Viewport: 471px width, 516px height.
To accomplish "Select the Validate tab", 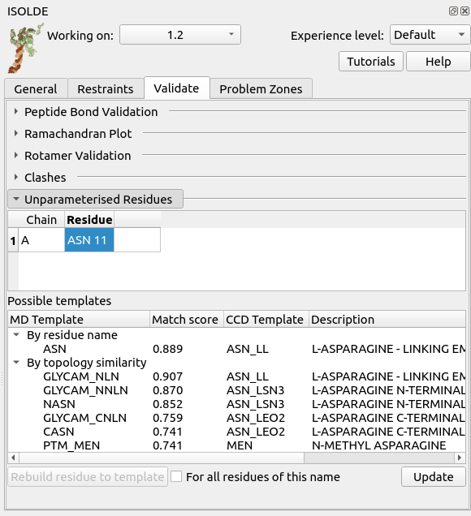I will (x=176, y=88).
